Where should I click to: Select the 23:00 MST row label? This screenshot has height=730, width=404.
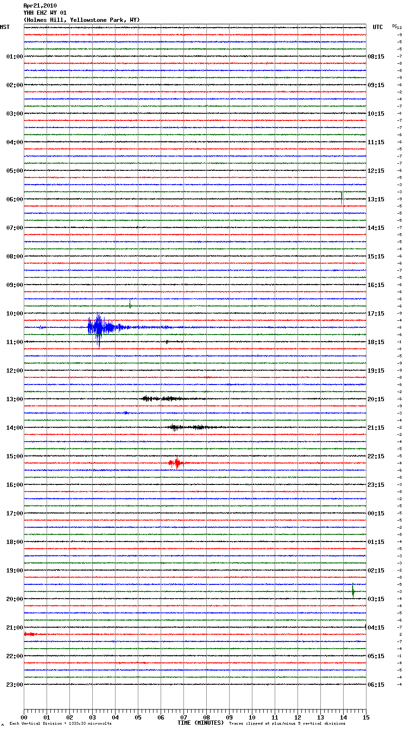click(15, 685)
